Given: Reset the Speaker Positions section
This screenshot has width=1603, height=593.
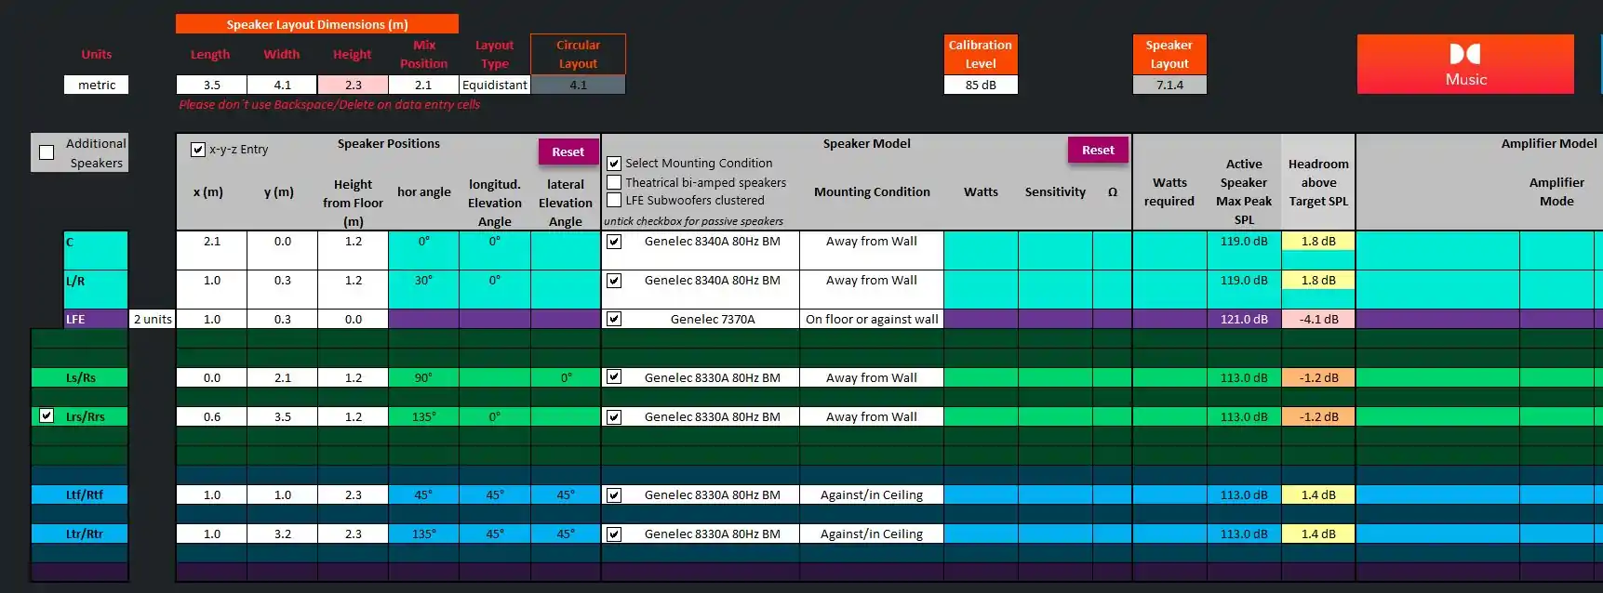Looking at the screenshot, I should [568, 152].
